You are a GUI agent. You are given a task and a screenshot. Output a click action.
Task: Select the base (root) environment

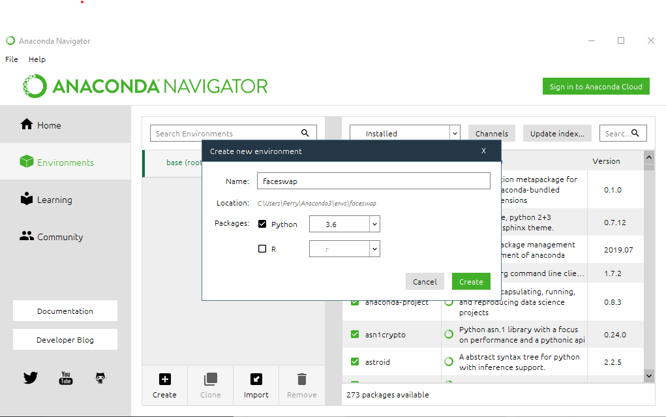tap(183, 162)
